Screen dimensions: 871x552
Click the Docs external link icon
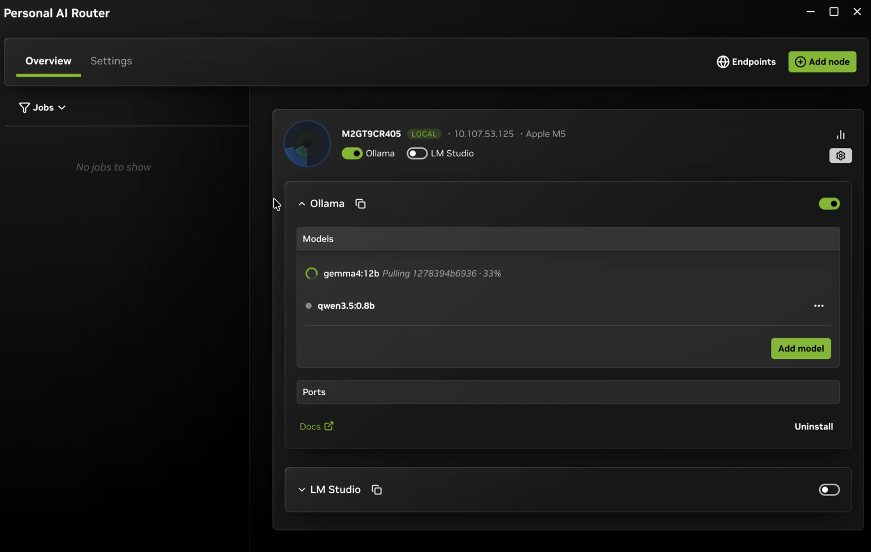[x=329, y=426]
